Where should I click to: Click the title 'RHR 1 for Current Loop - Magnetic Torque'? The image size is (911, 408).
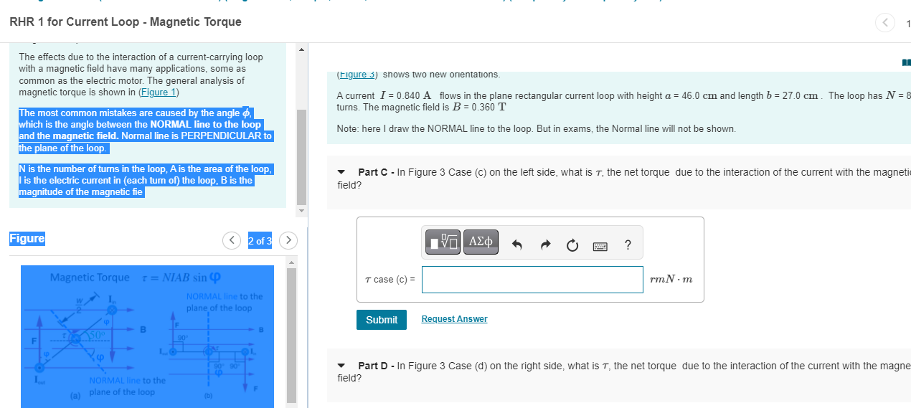click(x=126, y=22)
